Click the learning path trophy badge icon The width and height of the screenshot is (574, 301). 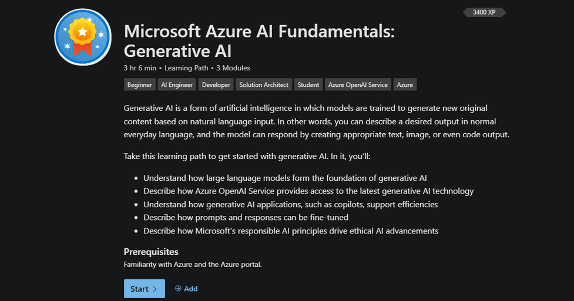click(x=83, y=36)
